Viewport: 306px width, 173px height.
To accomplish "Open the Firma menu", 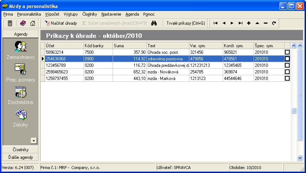I will pyautogui.click(x=8, y=14).
